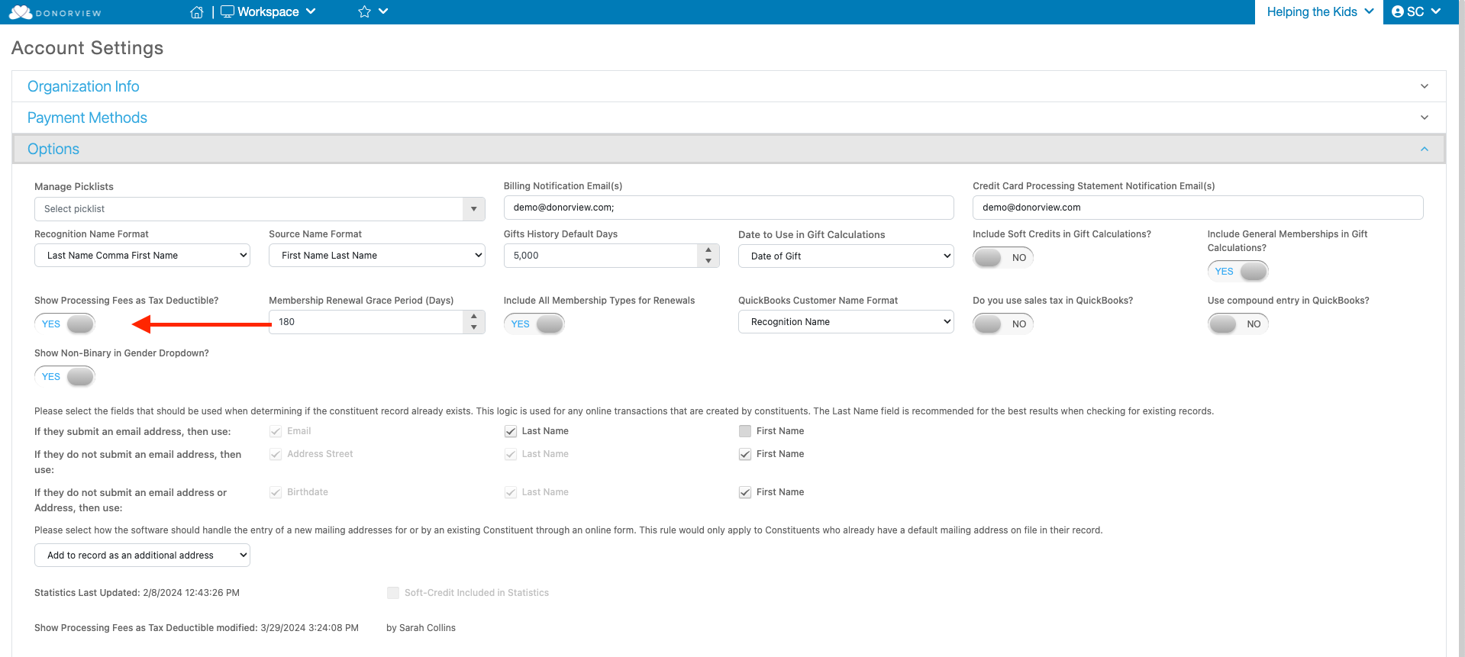Toggle Use compound entry in QuickBooks
Viewport: 1465px width, 657px height.
click(x=1238, y=324)
